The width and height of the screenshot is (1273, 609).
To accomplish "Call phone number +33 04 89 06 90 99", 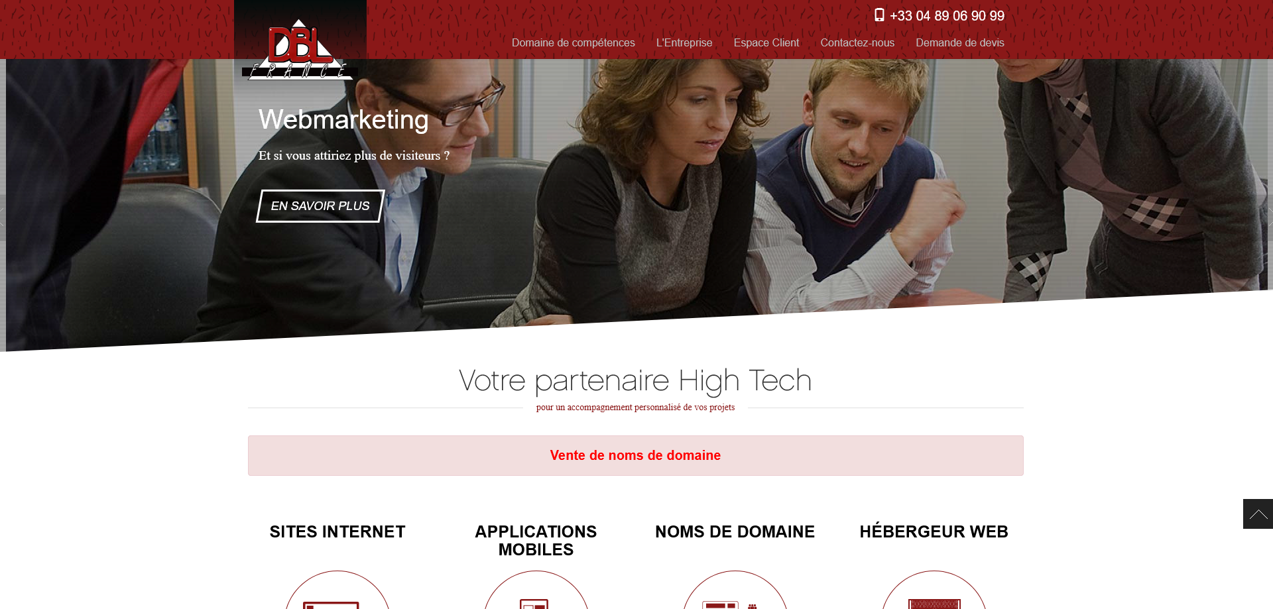I will tap(947, 15).
